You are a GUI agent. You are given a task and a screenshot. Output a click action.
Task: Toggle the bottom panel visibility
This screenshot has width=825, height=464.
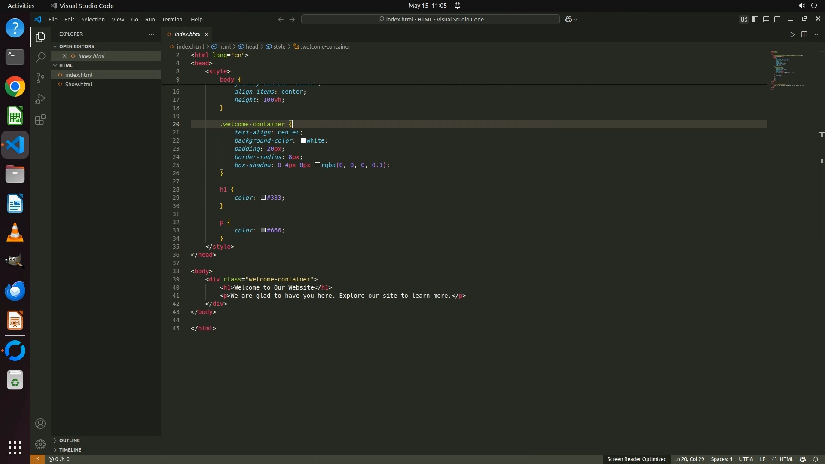coord(766,19)
